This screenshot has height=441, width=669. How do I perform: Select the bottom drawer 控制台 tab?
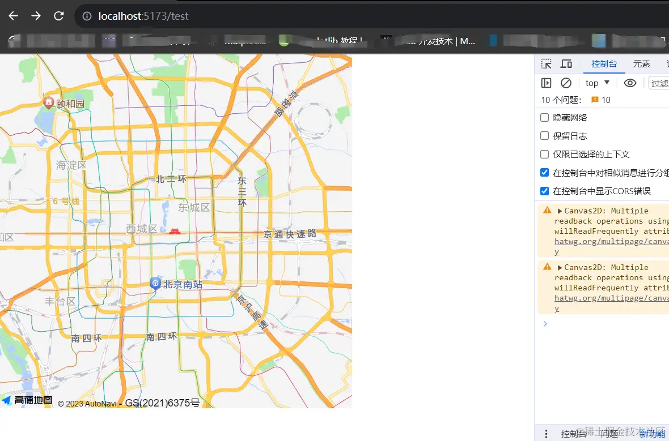[x=573, y=434]
